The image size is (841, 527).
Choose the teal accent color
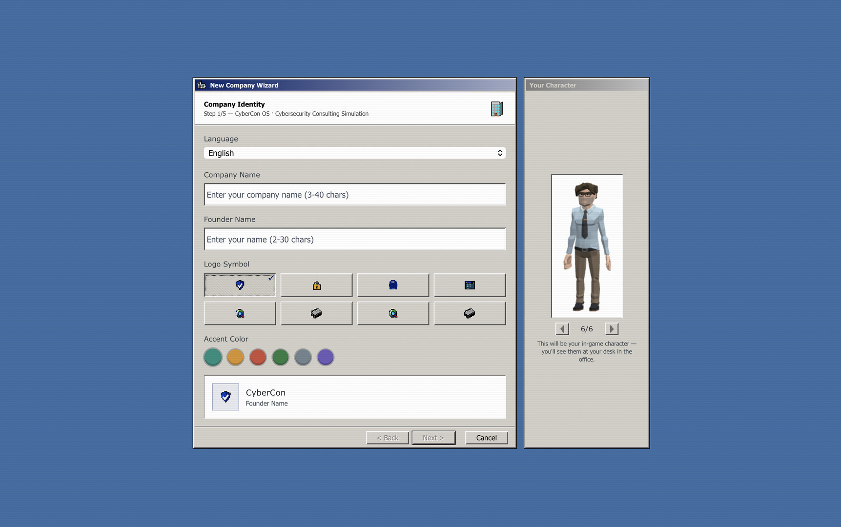[213, 357]
